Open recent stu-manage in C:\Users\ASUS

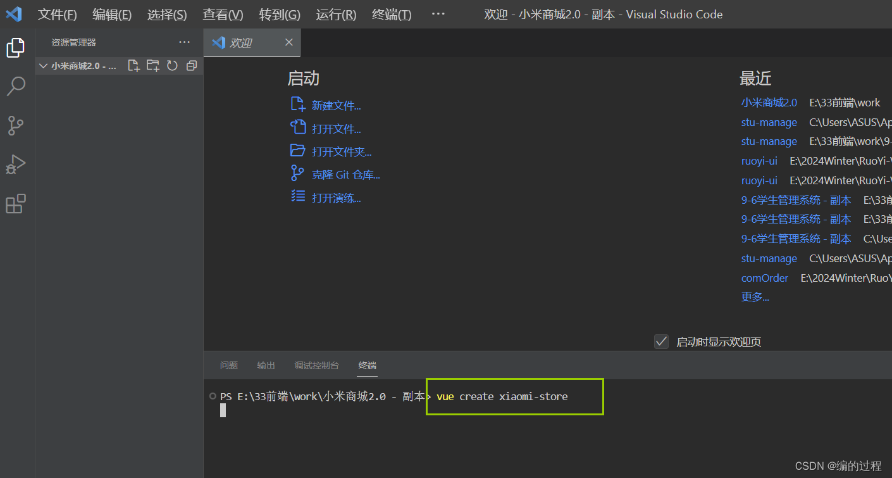point(769,122)
